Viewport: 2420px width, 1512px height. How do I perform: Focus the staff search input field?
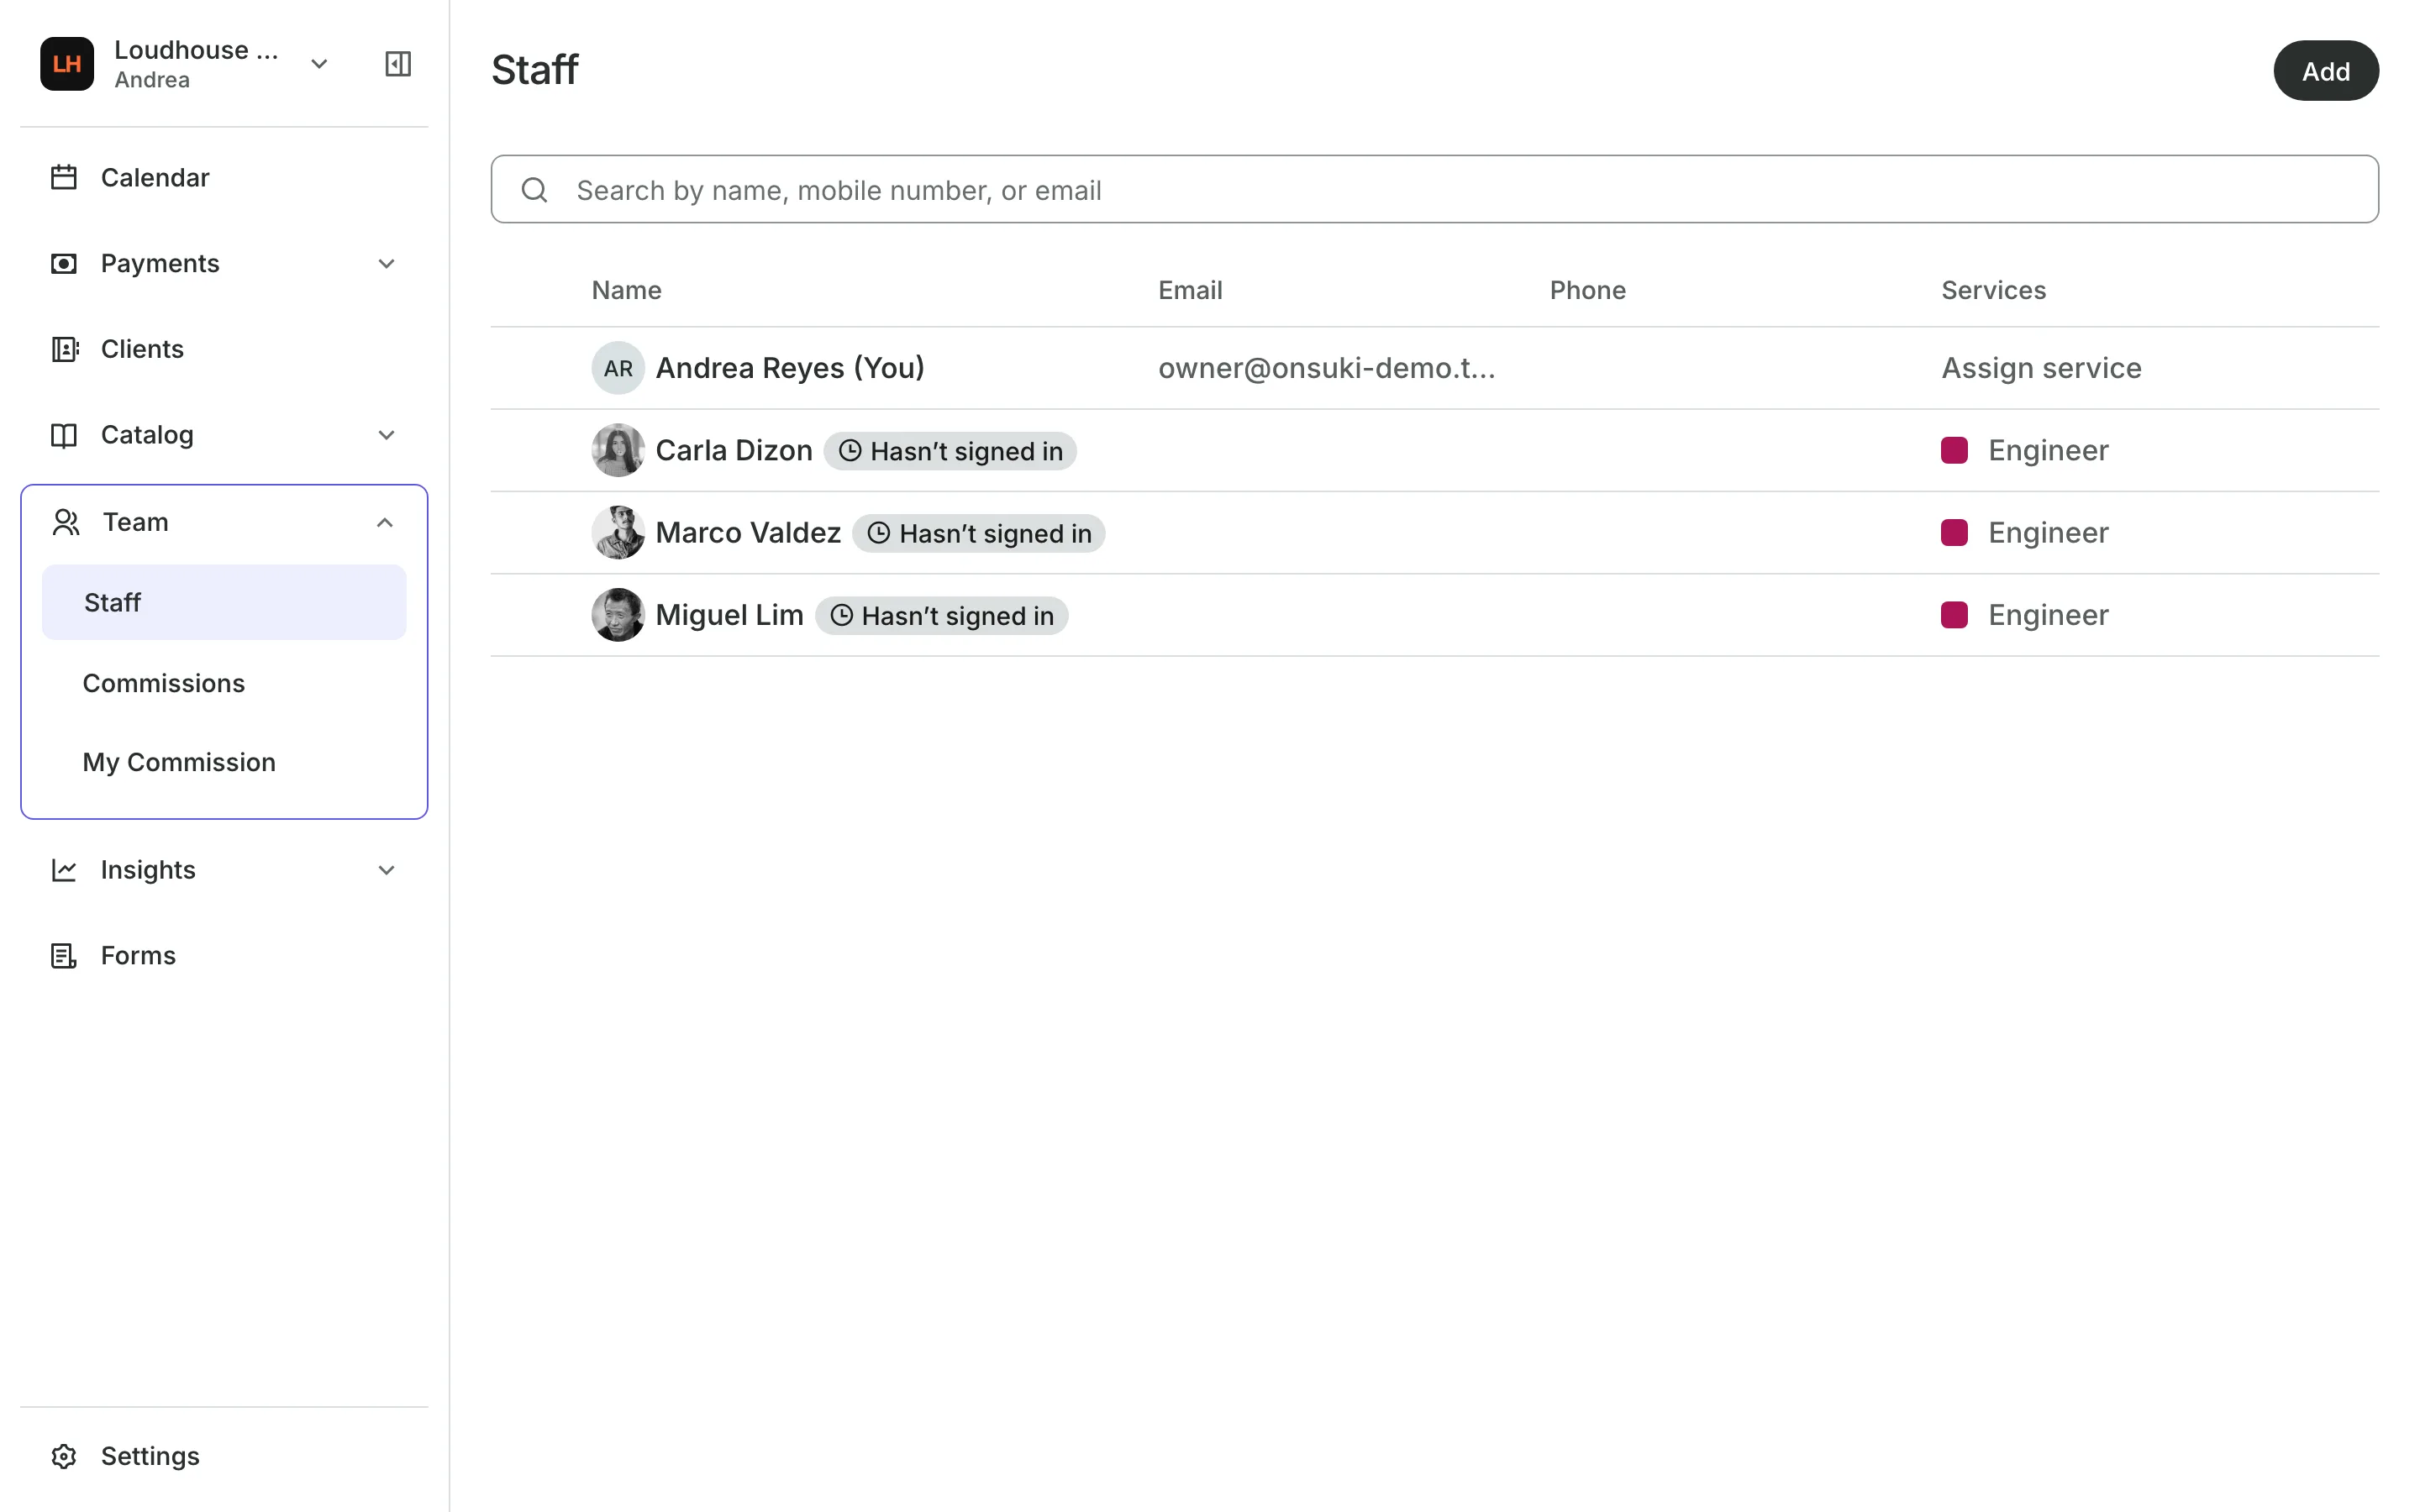pyautogui.click(x=1434, y=189)
